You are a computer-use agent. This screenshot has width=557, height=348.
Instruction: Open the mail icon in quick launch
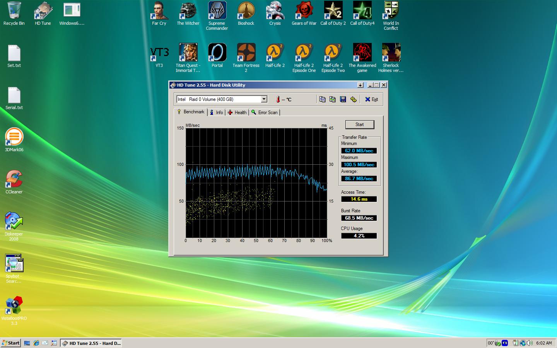tap(45, 343)
